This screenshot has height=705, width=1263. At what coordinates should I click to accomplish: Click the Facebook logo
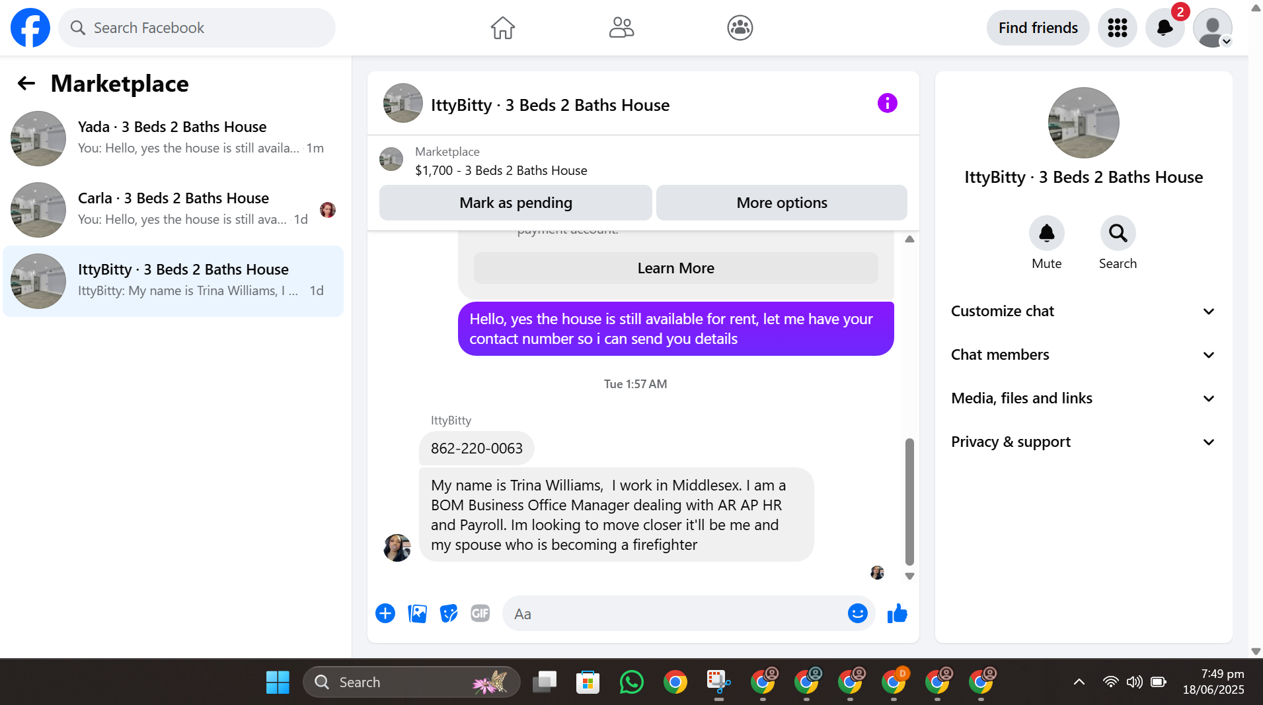[30, 28]
